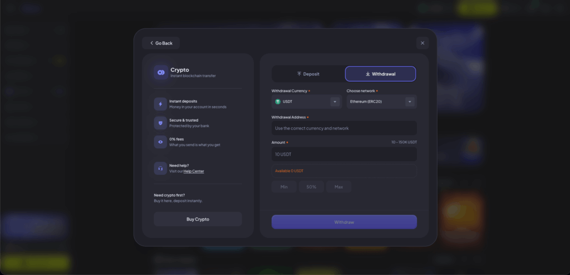This screenshot has height=275, width=570.
Task: Open the Help Center link
Action: 194,171
